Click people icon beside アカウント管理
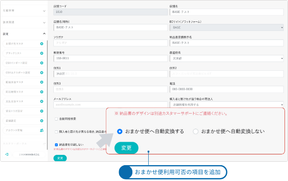This screenshot has width=288, height=181. pyautogui.click(x=42, y=130)
